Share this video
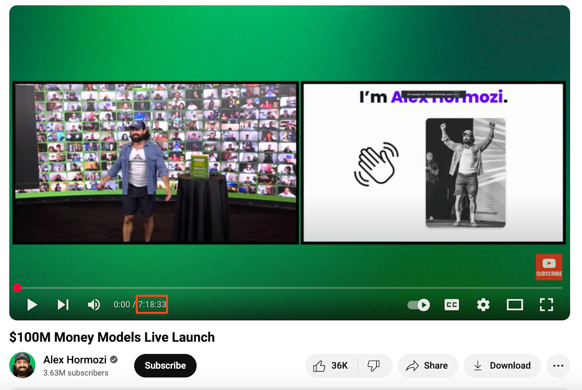 click(427, 366)
